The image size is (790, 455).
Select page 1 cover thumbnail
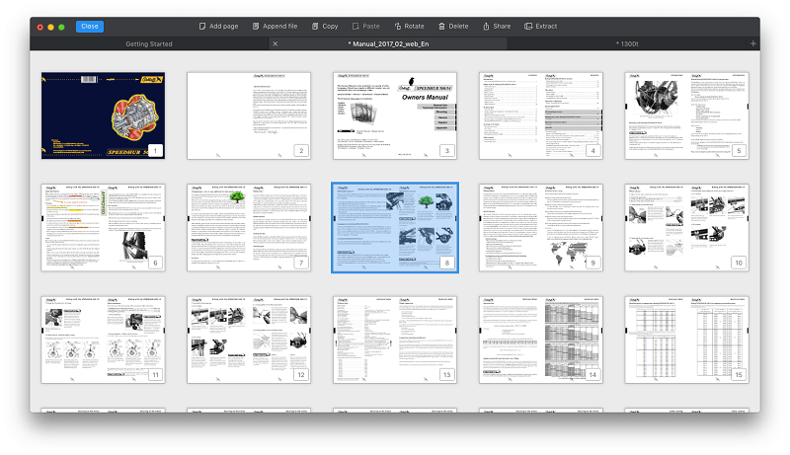[104, 115]
